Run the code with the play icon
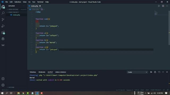The width and height of the screenshot is (170, 95). 159,6
